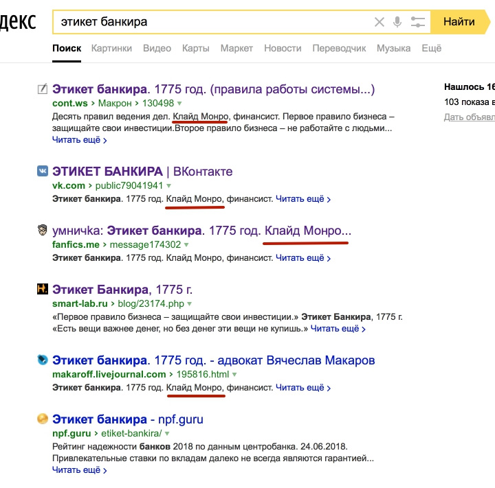Click the 130498 breadcrumb link
This screenshot has height=488, width=495.
[158, 103]
